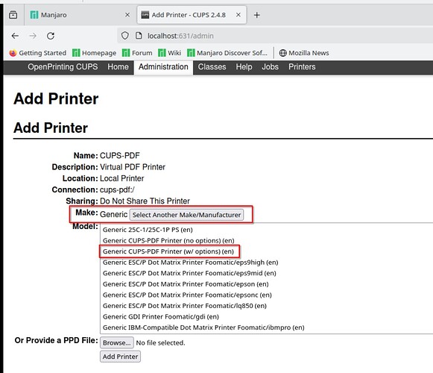Open the Printers nav tab
Image resolution: width=433 pixels, height=373 pixels.
(x=302, y=67)
